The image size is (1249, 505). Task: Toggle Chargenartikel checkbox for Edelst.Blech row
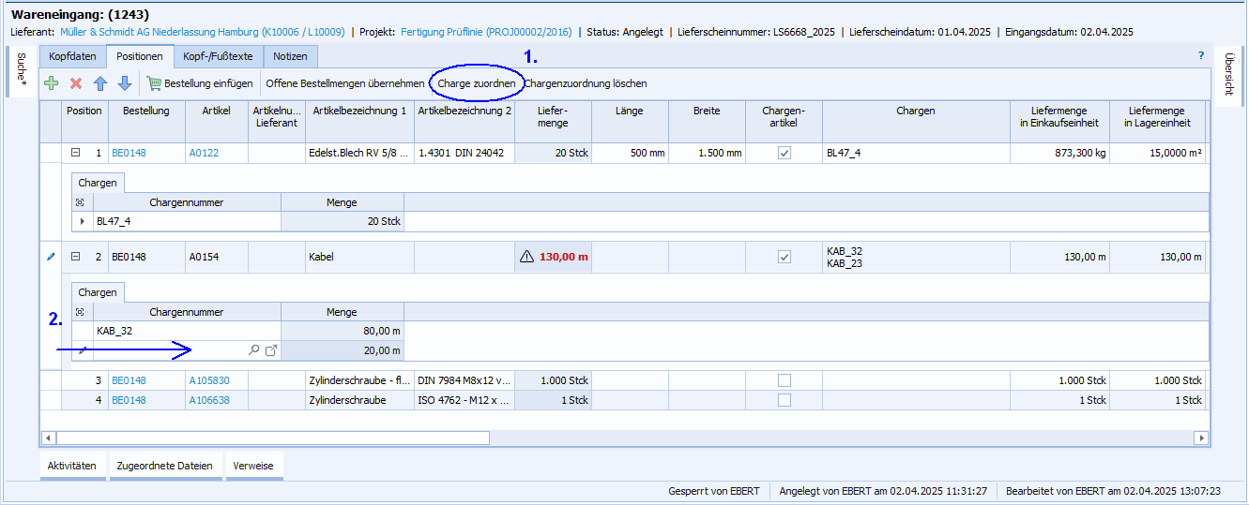pos(784,153)
